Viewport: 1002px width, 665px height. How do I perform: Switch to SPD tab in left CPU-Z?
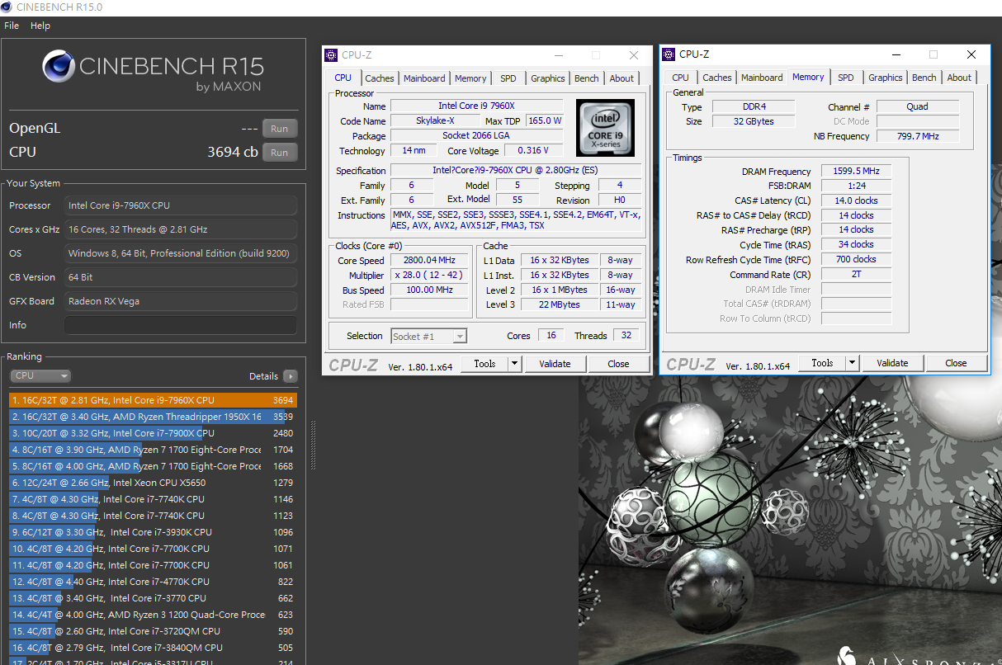(508, 78)
